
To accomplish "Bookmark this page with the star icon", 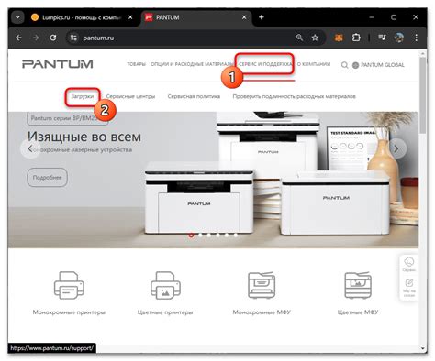I will click(x=315, y=38).
